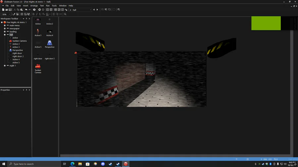
Task: Select the Active object in object list
Action: click(38, 21)
